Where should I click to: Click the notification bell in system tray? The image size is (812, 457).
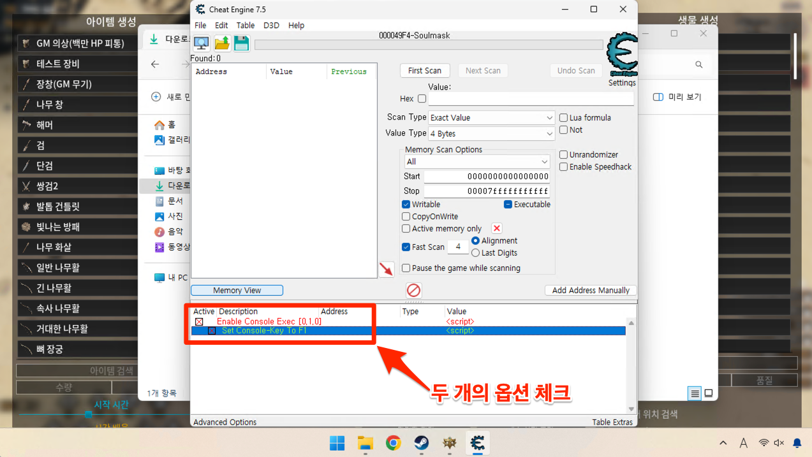point(797,443)
